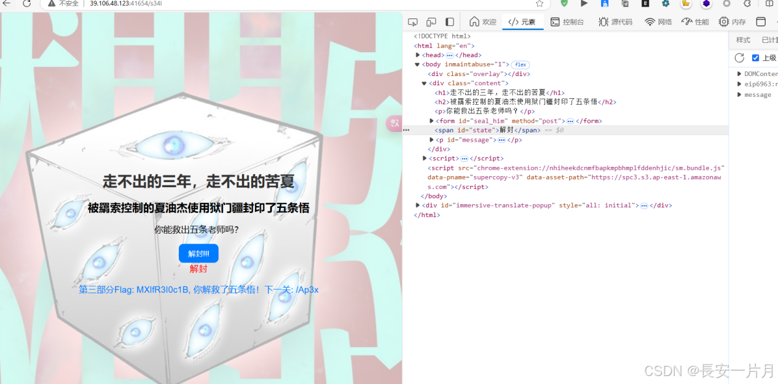Activate the DevTools inspect element picker
Image resolution: width=778 pixels, height=384 pixels.
click(x=413, y=22)
